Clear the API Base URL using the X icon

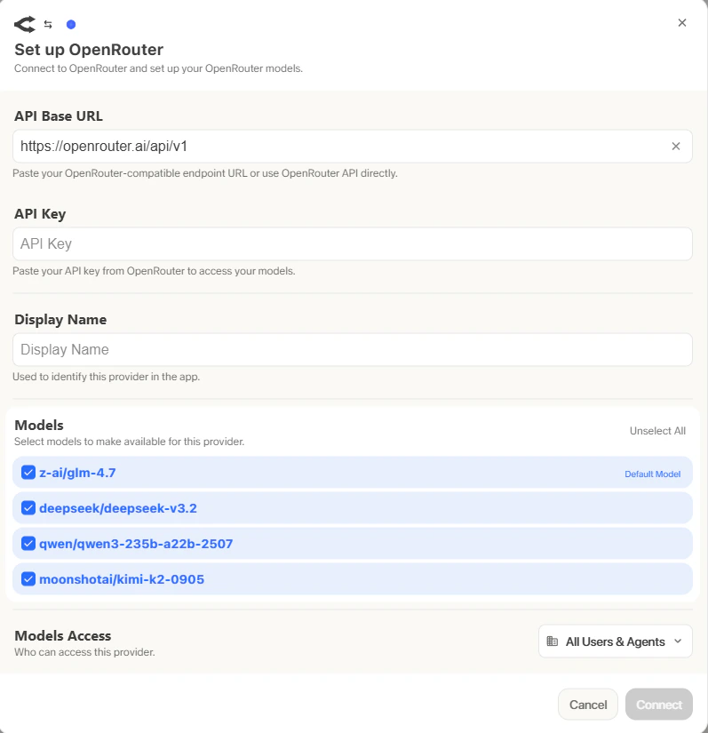point(676,146)
